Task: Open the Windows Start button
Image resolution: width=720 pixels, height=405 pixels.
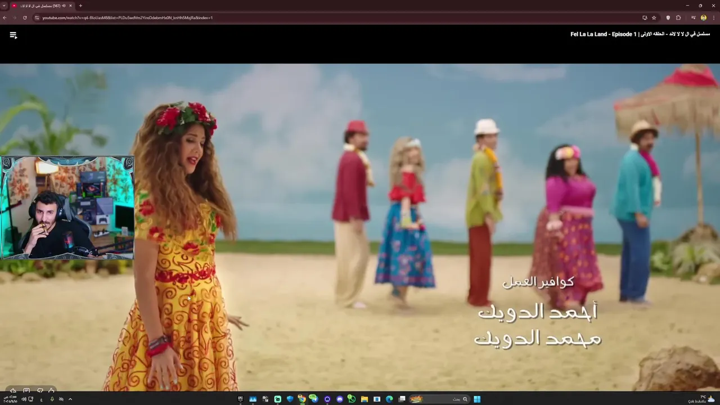Action: (477, 399)
